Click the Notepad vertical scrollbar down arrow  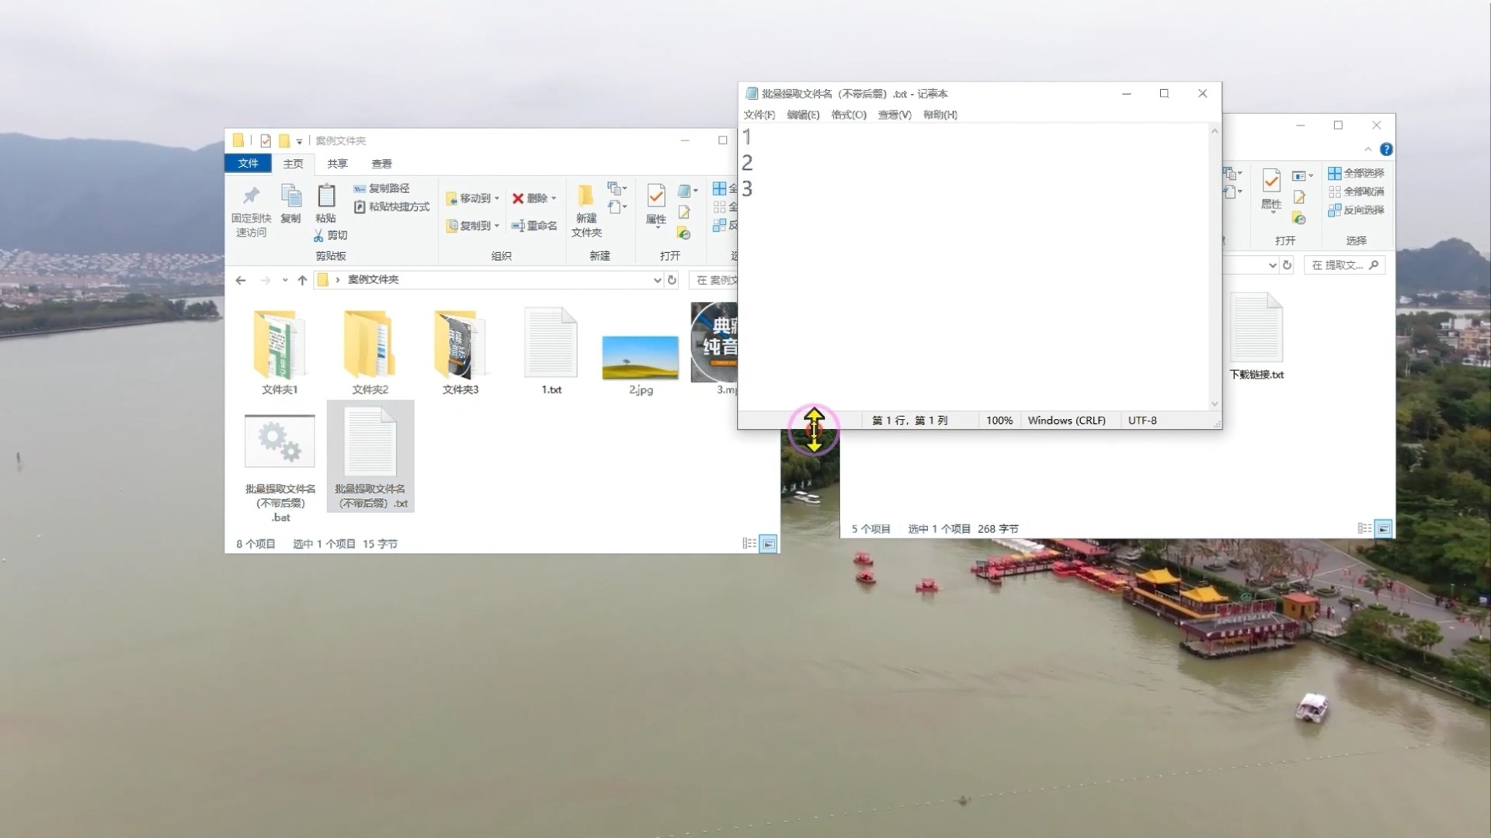[x=1215, y=404]
